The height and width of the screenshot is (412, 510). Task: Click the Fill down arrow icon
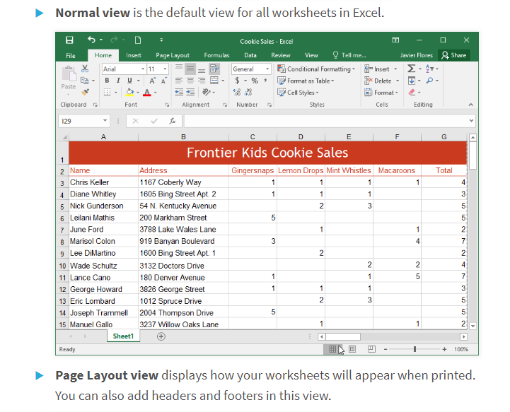pyautogui.click(x=412, y=81)
